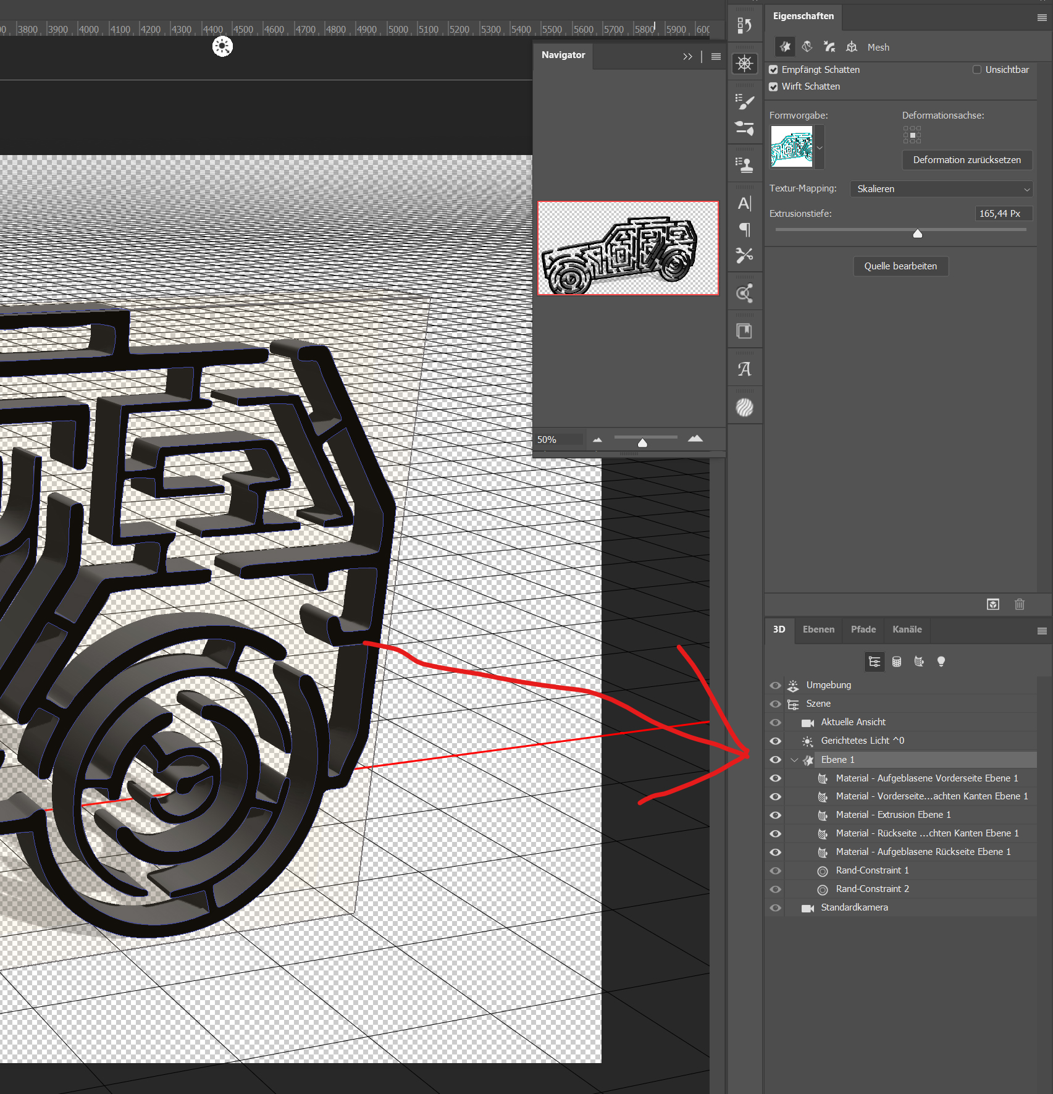
Task: Switch to the Ebenen tab
Action: (818, 629)
